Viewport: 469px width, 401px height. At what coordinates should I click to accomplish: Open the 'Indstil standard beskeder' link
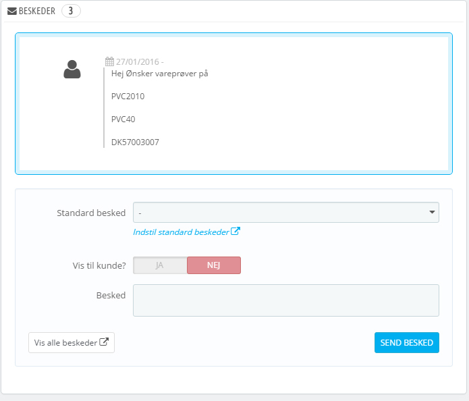tap(181, 232)
